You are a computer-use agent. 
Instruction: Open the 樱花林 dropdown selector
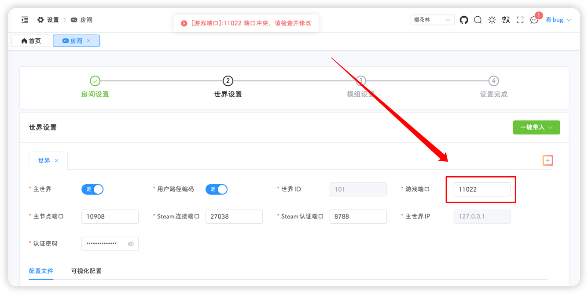[432, 20]
